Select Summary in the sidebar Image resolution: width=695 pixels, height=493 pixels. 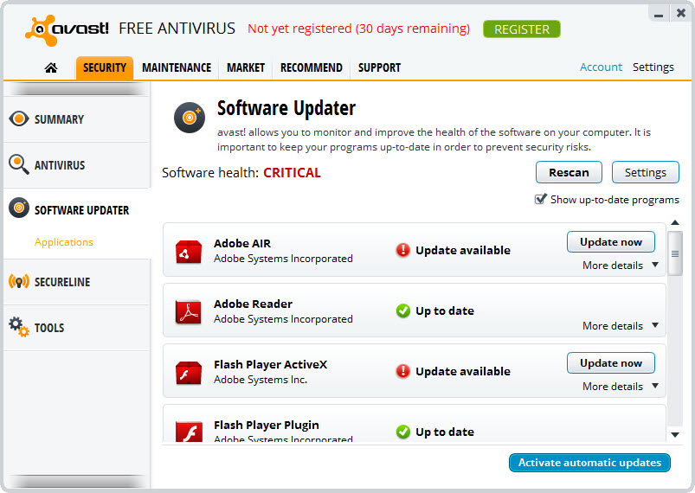coord(77,119)
